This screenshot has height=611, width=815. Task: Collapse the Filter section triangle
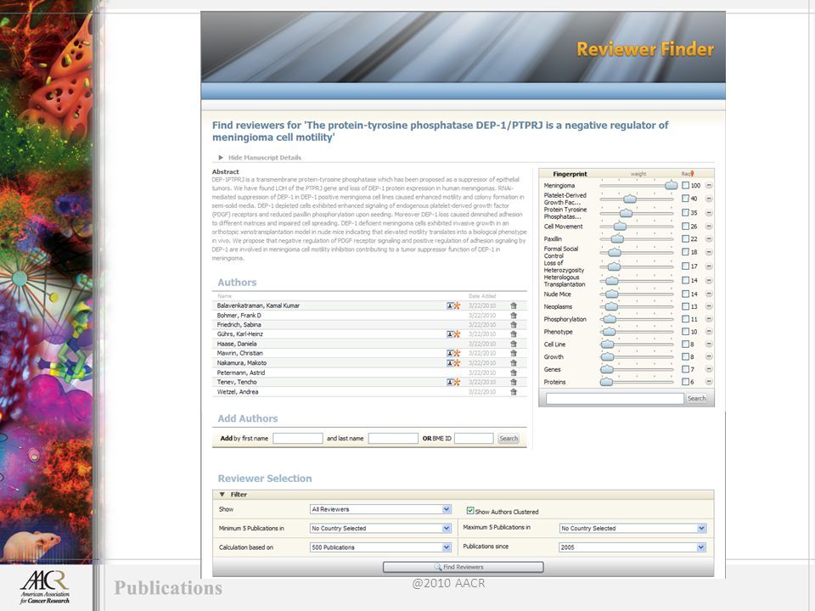click(x=222, y=495)
